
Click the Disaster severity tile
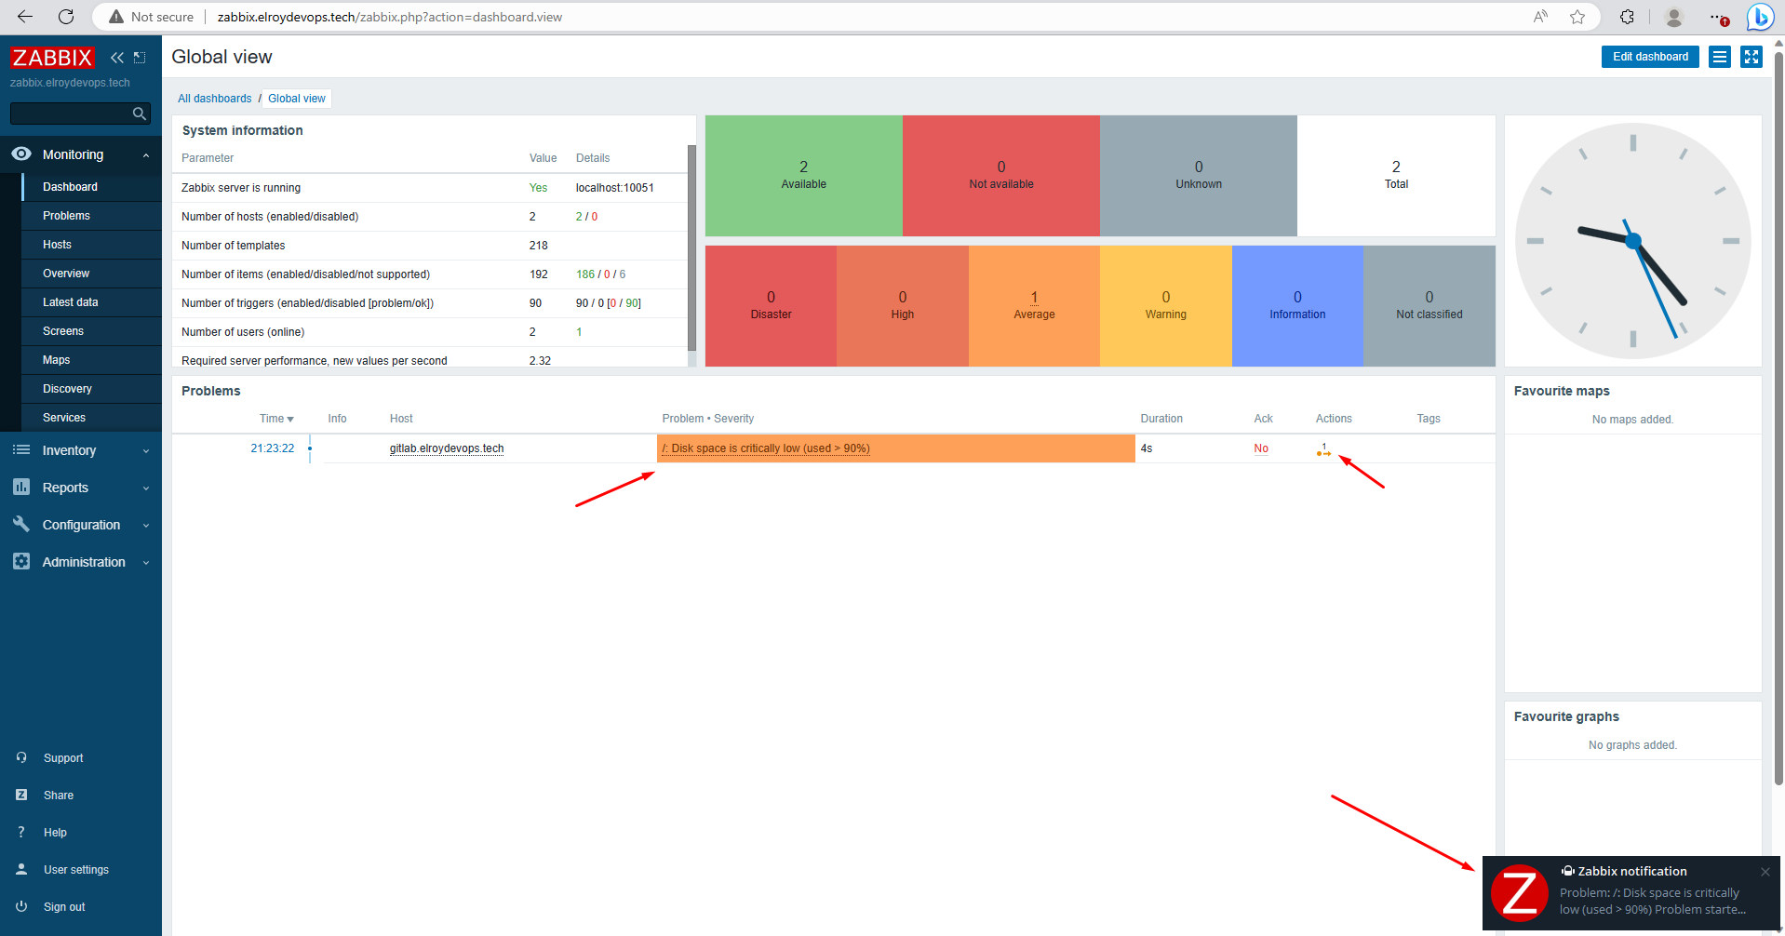[x=771, y=306]
